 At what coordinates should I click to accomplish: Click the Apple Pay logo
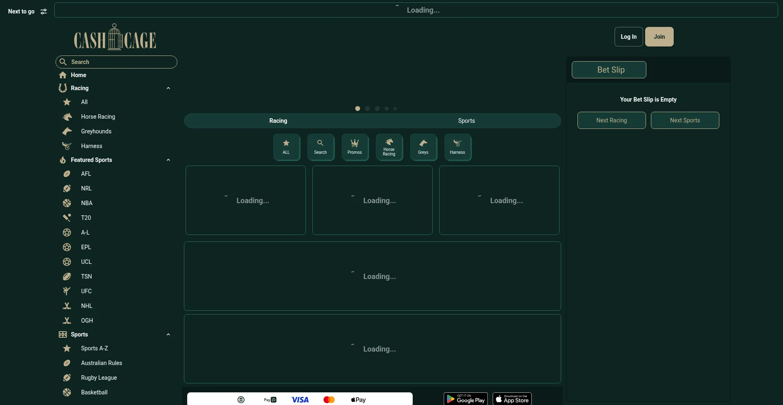(x=358, y=400)
